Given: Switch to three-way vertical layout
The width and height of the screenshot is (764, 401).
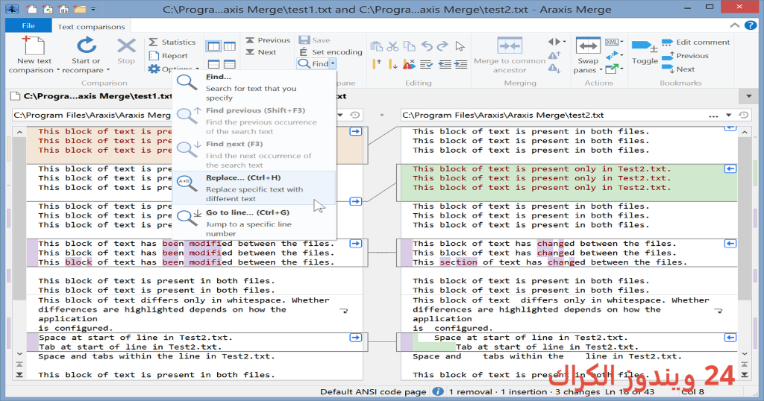Looking at the screenshot, I should point(230,47).
